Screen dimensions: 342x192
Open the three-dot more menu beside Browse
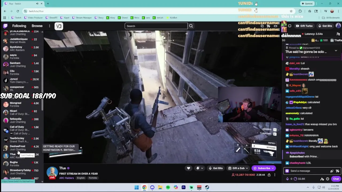(49, 26)
